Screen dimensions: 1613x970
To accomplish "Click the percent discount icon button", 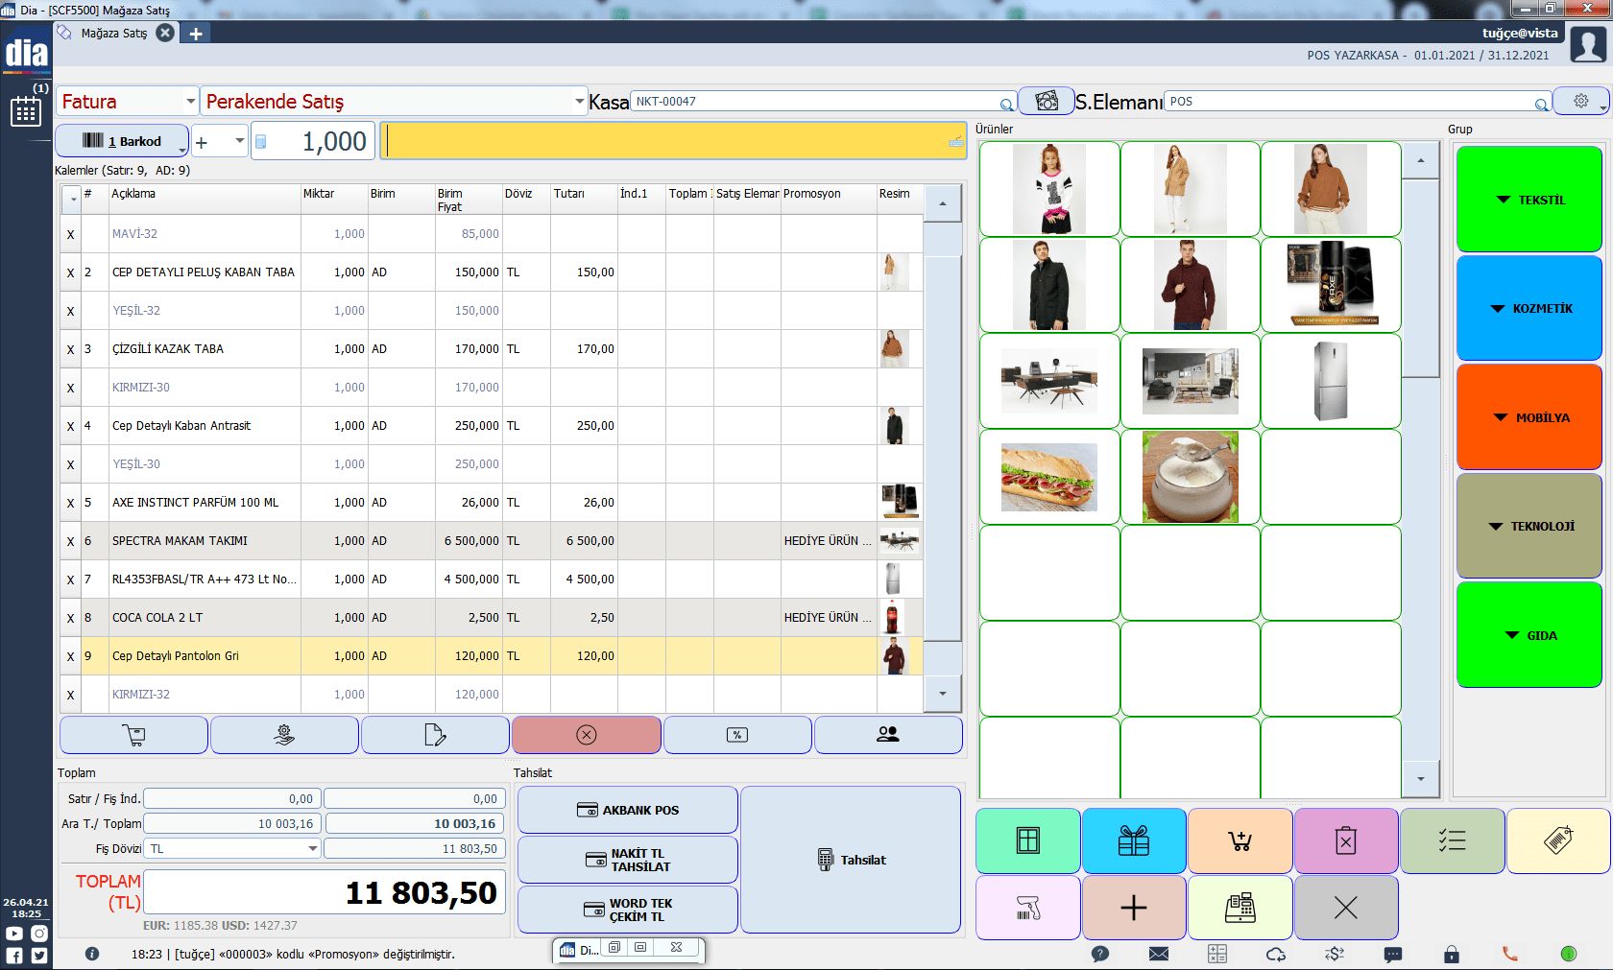I will point(736,735).
